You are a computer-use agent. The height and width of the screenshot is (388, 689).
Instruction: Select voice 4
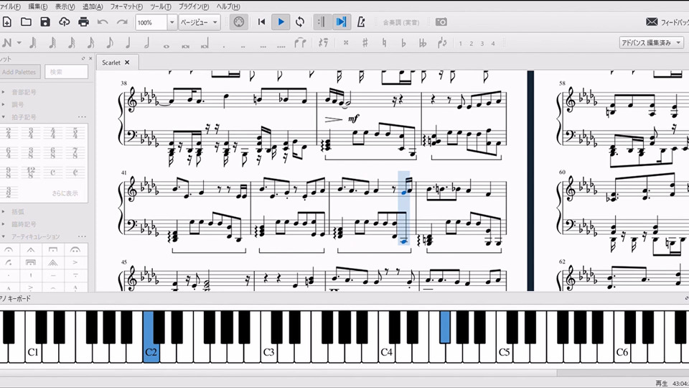coord(493,43)
